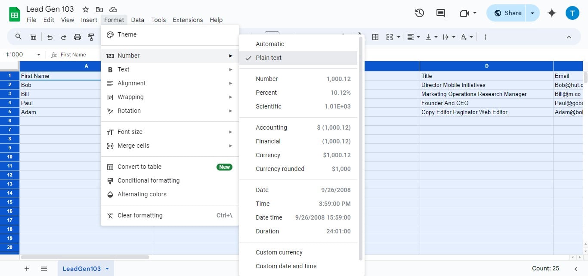
Task: Select Clear formatting in Format menu
Action: [140, 215]
